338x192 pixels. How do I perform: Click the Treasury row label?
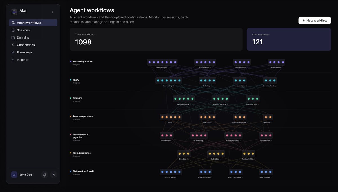click(77, 98)
